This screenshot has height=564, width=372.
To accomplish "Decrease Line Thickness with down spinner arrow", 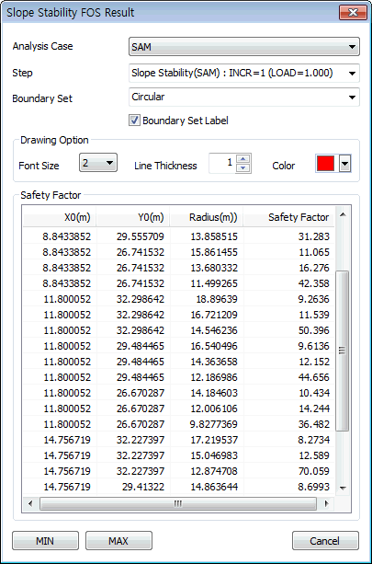I will [x=243, y=168].
